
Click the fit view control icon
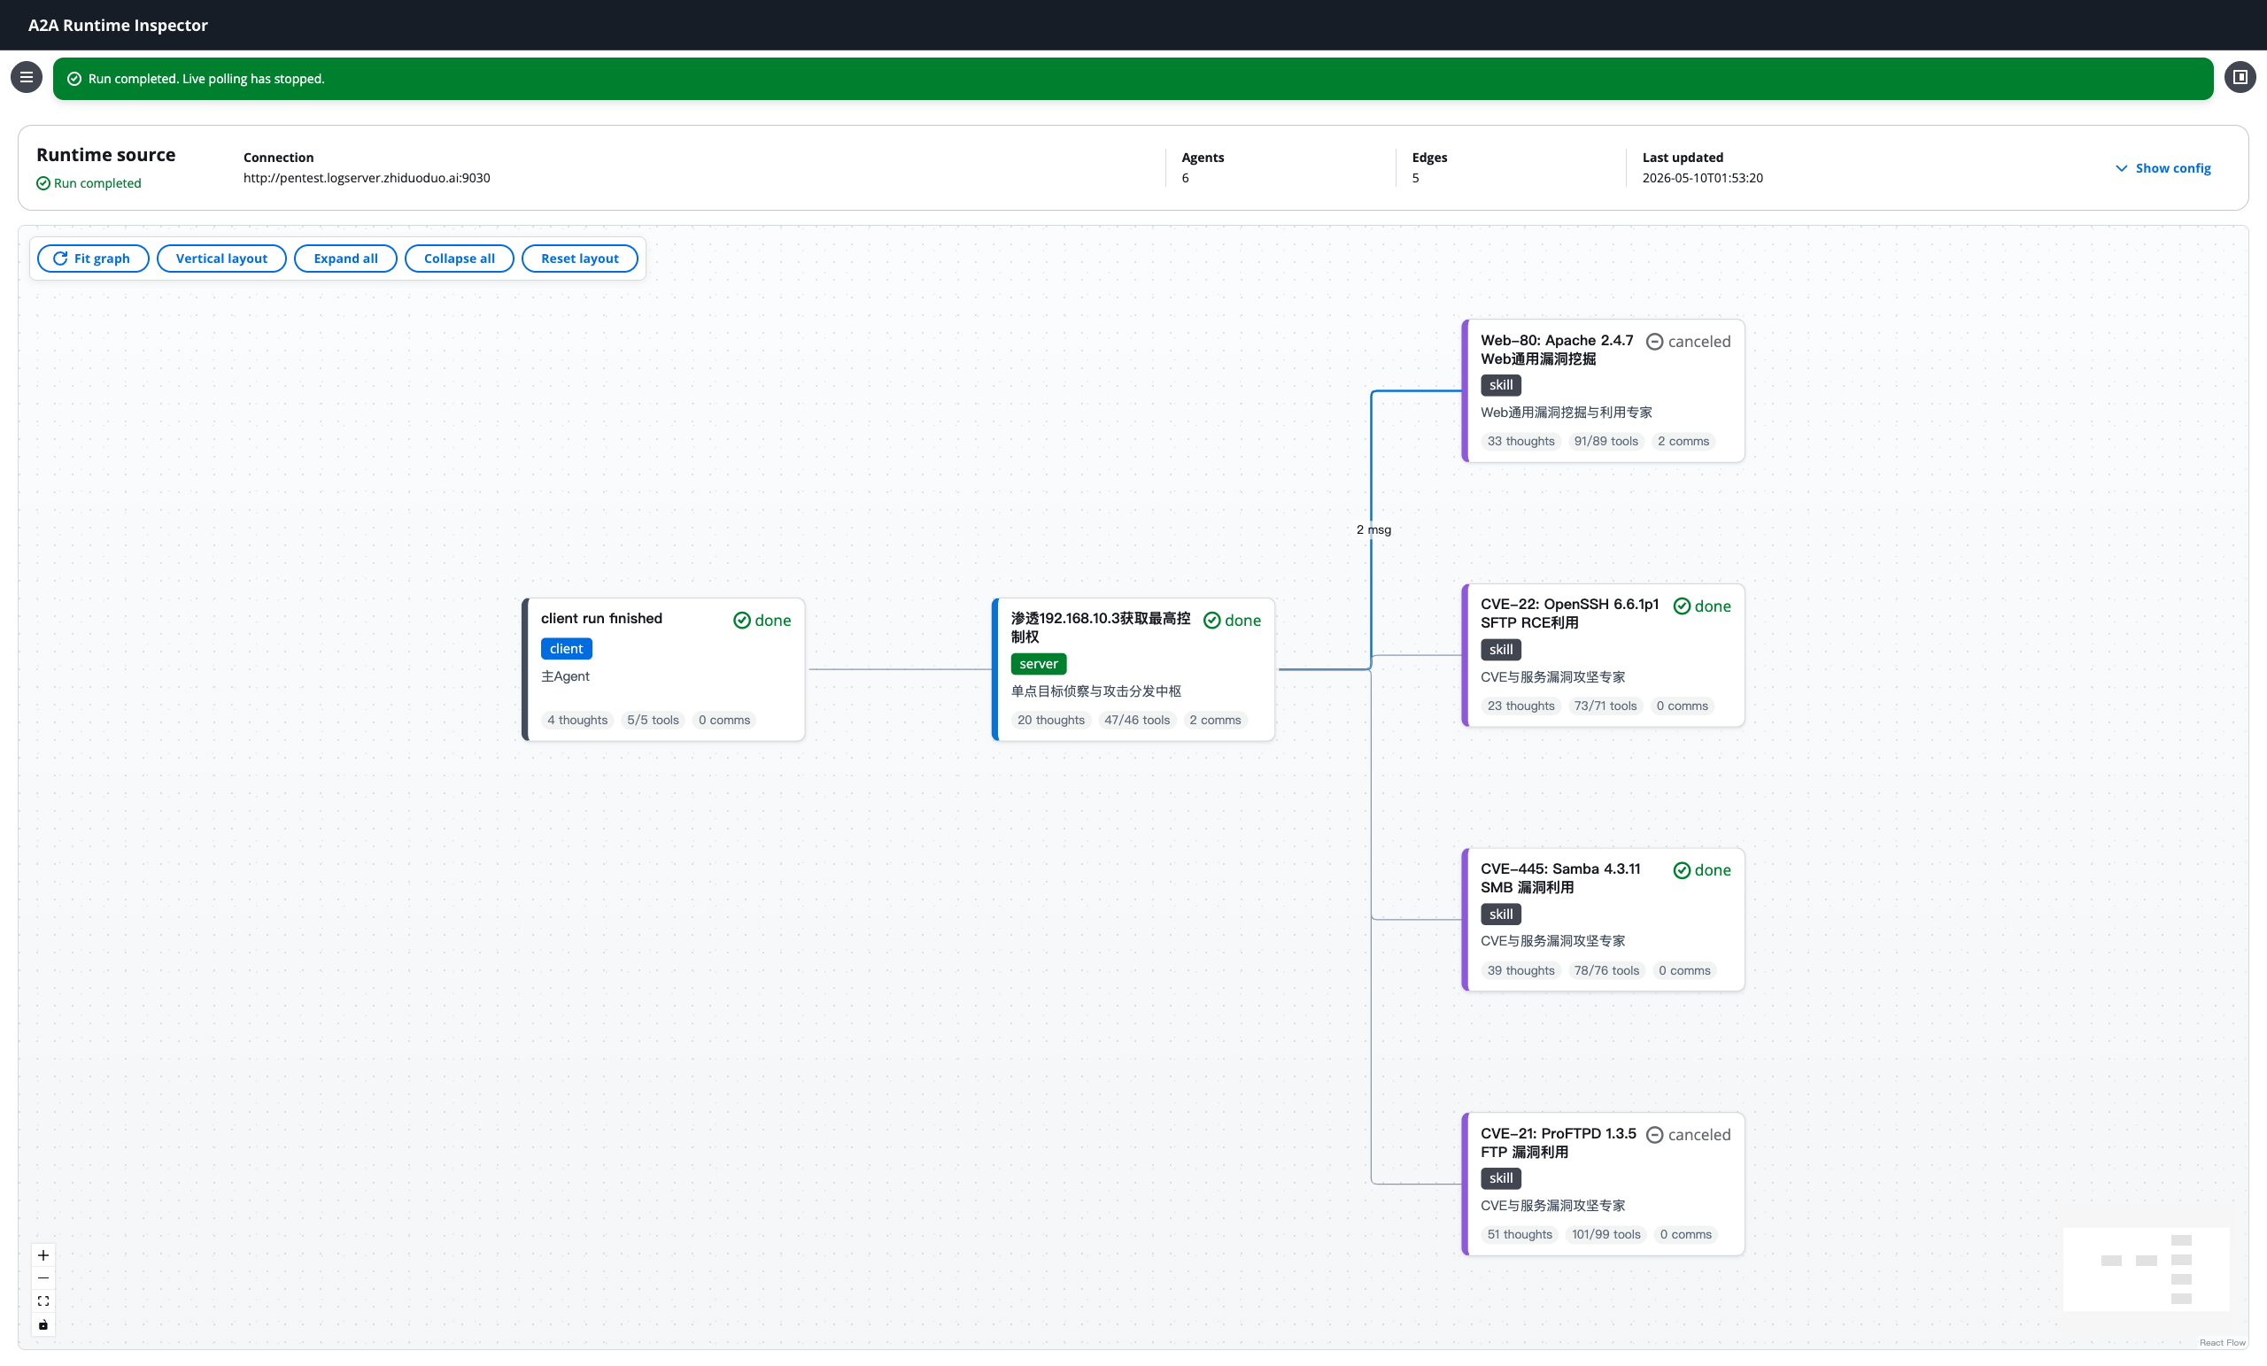(x=43, y=1300)
